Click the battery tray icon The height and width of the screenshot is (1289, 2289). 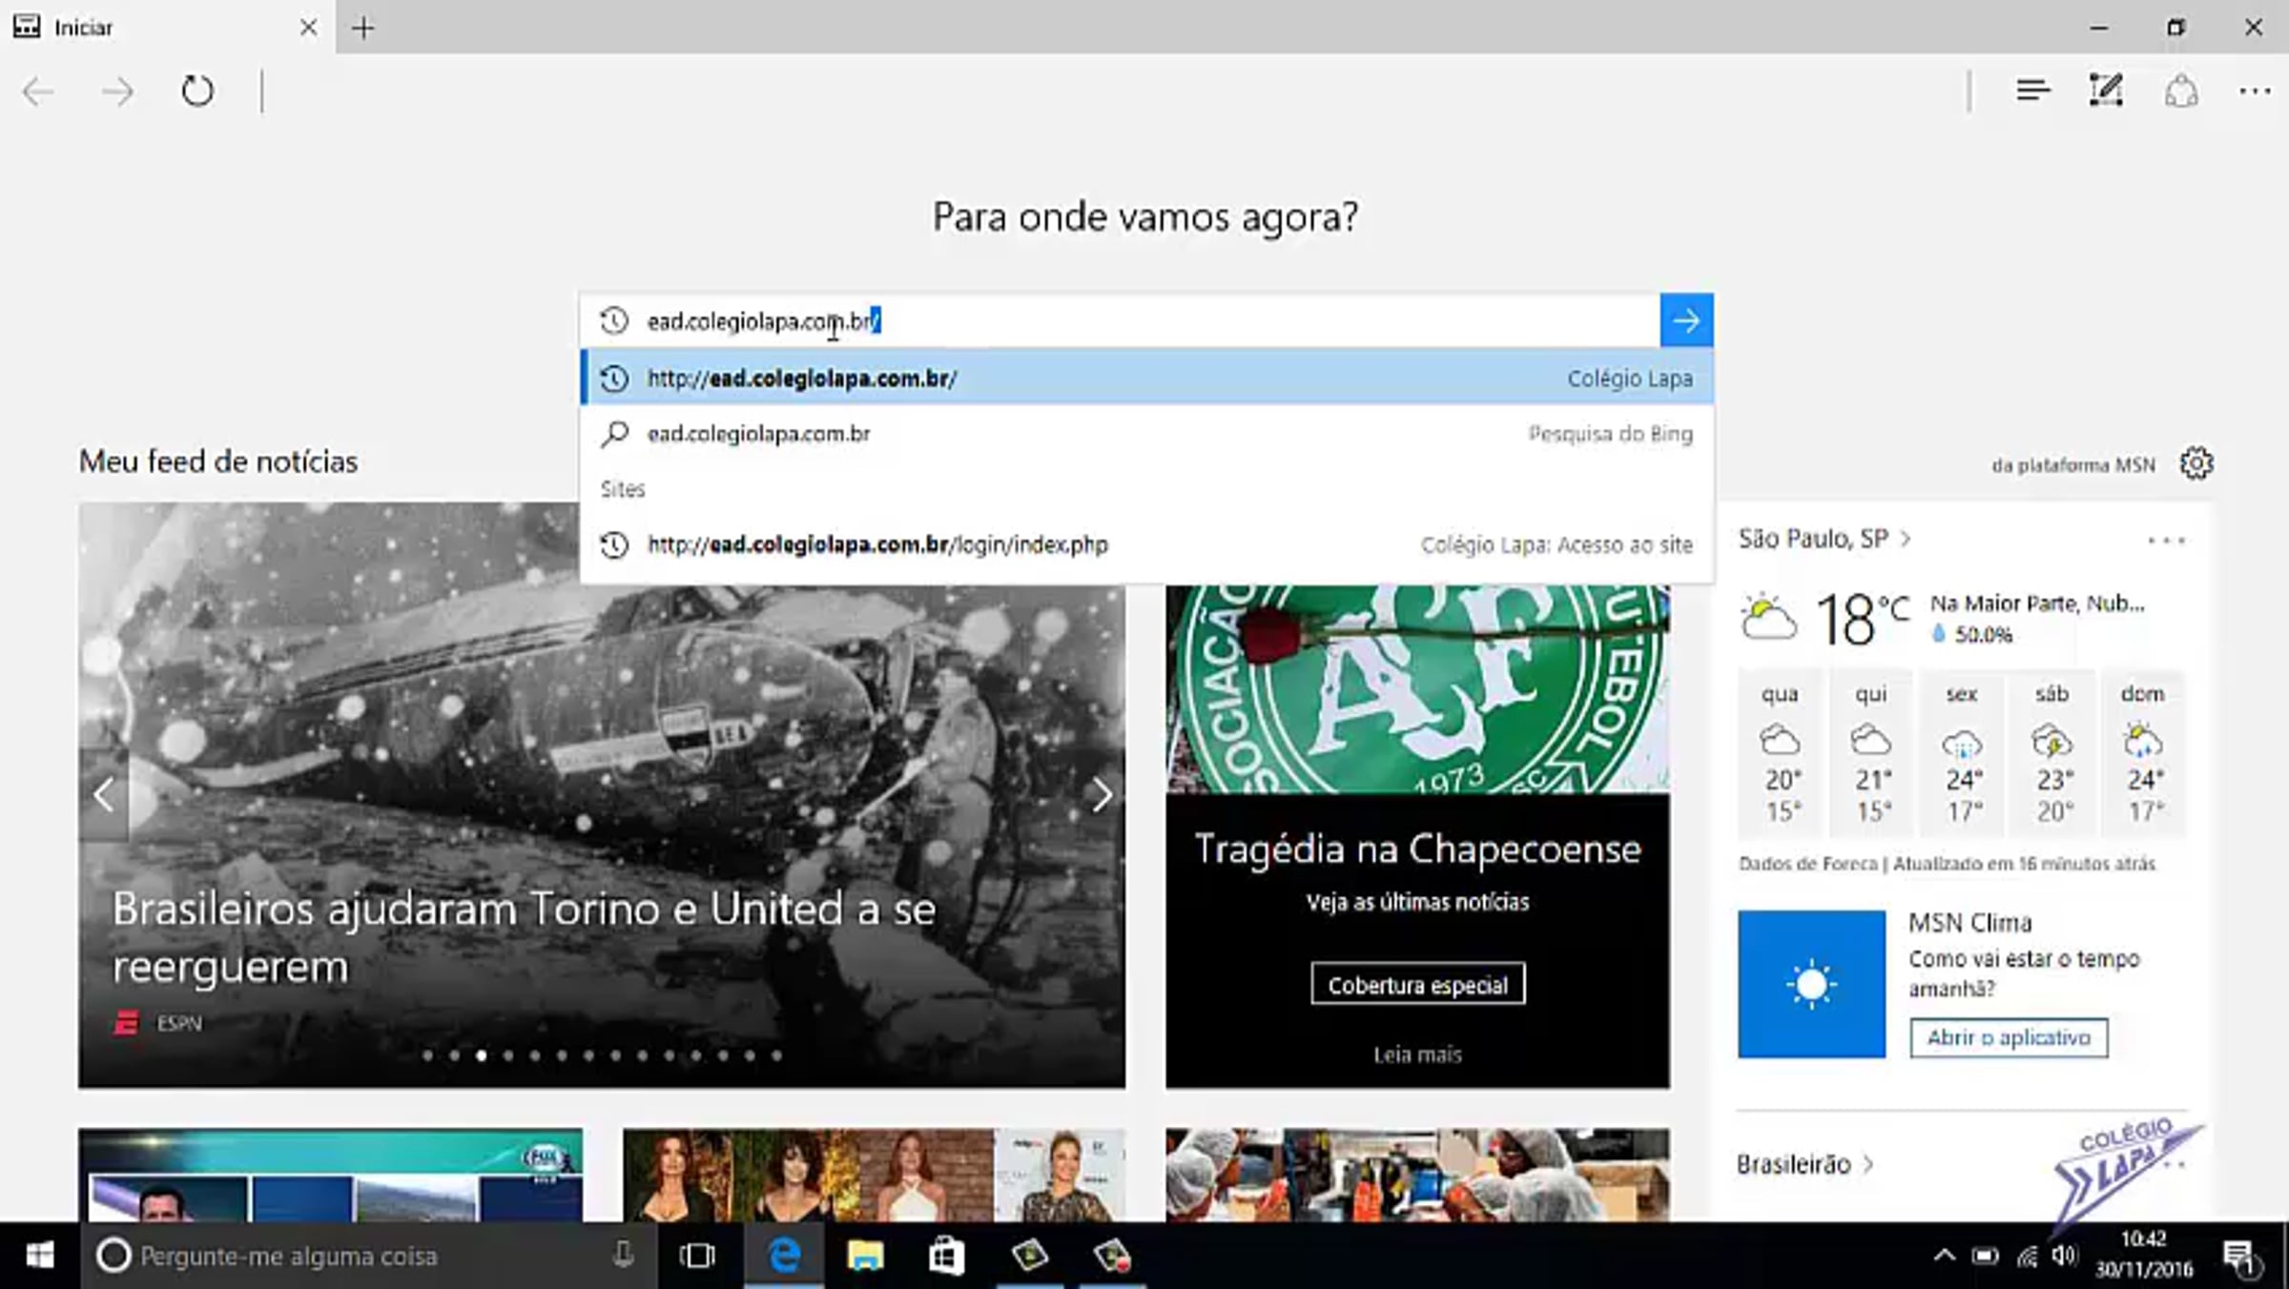(1986, 1256)
